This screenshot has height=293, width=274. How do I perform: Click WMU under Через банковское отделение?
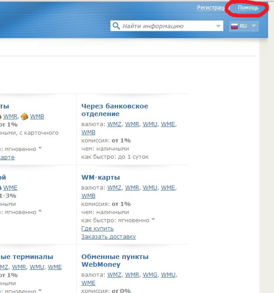click(150, 124)
